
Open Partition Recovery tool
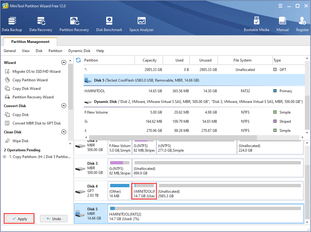pos(74,24)
